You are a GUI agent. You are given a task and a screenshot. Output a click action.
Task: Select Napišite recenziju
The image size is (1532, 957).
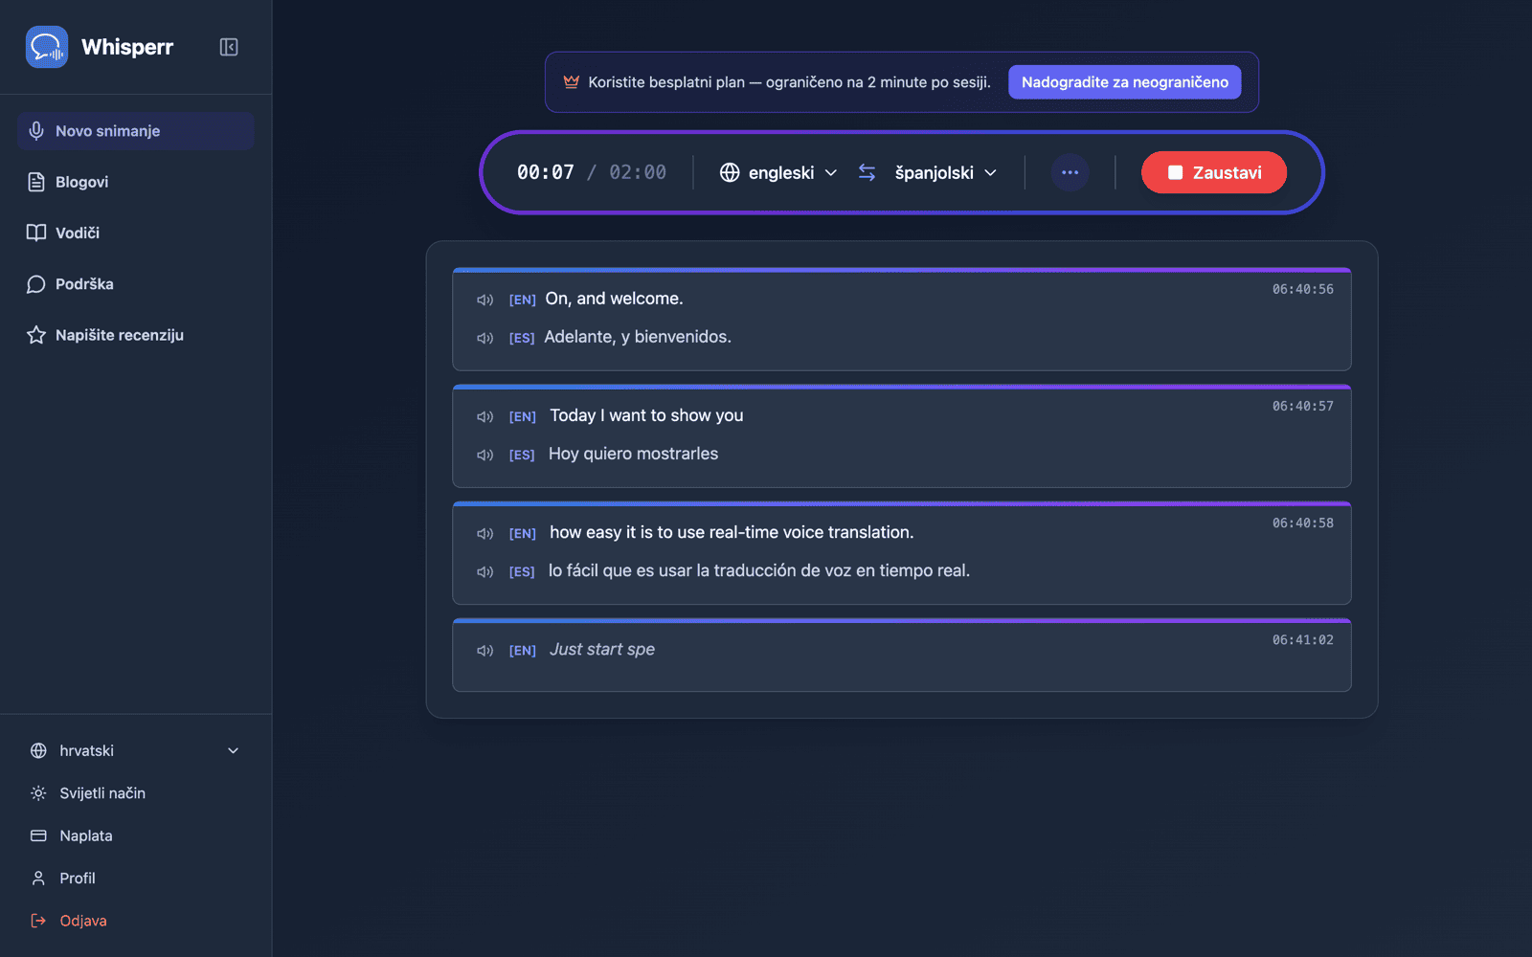pos(135,335)
